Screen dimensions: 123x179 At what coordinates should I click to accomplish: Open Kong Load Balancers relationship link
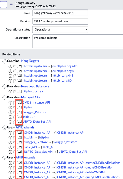point(35,86)
